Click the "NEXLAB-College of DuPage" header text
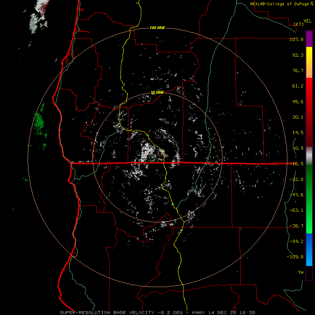The width and height of the screenshot is (315, 315). tap(280, 4)
